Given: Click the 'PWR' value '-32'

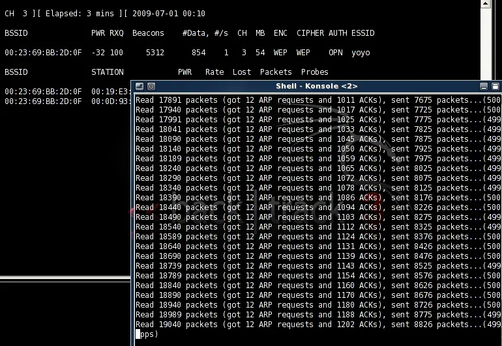Looking at the screenshot, I should point(98,53).
